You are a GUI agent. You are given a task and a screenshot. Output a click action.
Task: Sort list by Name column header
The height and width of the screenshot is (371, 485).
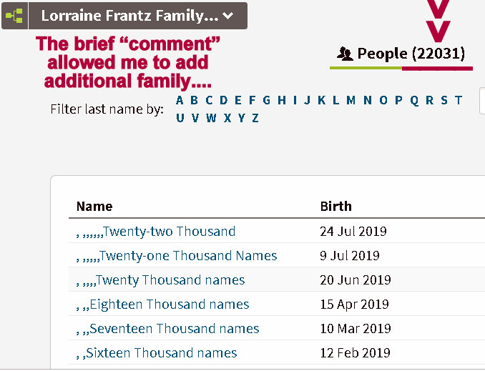click(x=94, y=207)
